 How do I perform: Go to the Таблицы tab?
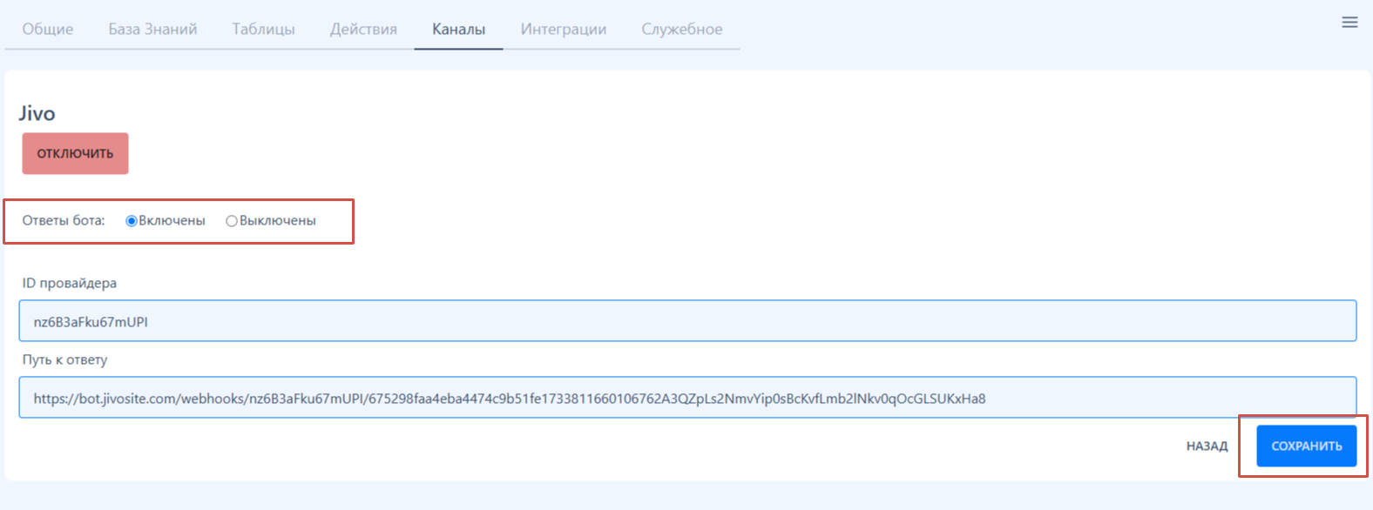(263, 29)
